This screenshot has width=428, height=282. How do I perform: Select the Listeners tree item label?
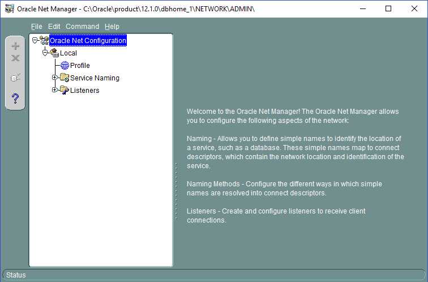tap(84, 91)
